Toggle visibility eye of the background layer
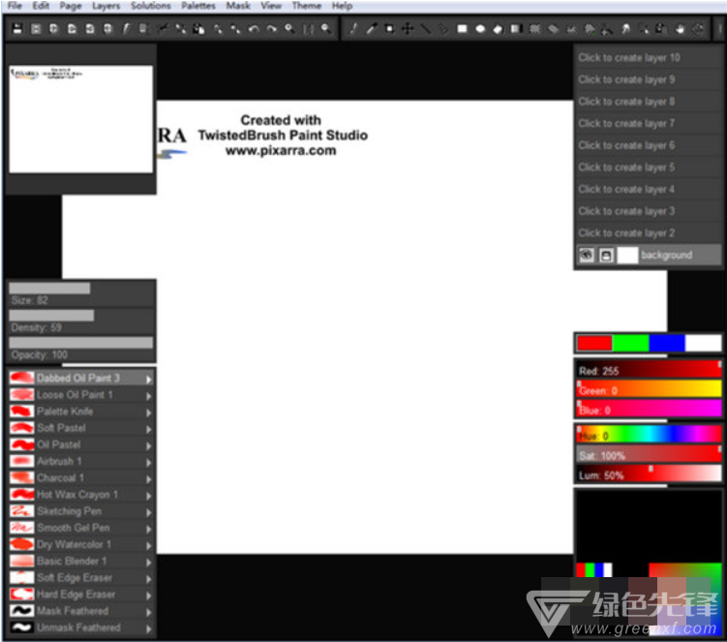Image resolution: width=727 pixels, height=642 pixels. click(587, 255)
